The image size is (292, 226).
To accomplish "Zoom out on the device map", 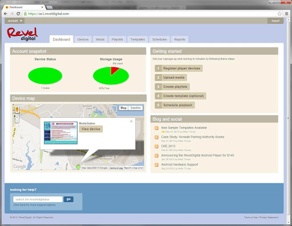I will pyautogui.click(x=17, y=121).
